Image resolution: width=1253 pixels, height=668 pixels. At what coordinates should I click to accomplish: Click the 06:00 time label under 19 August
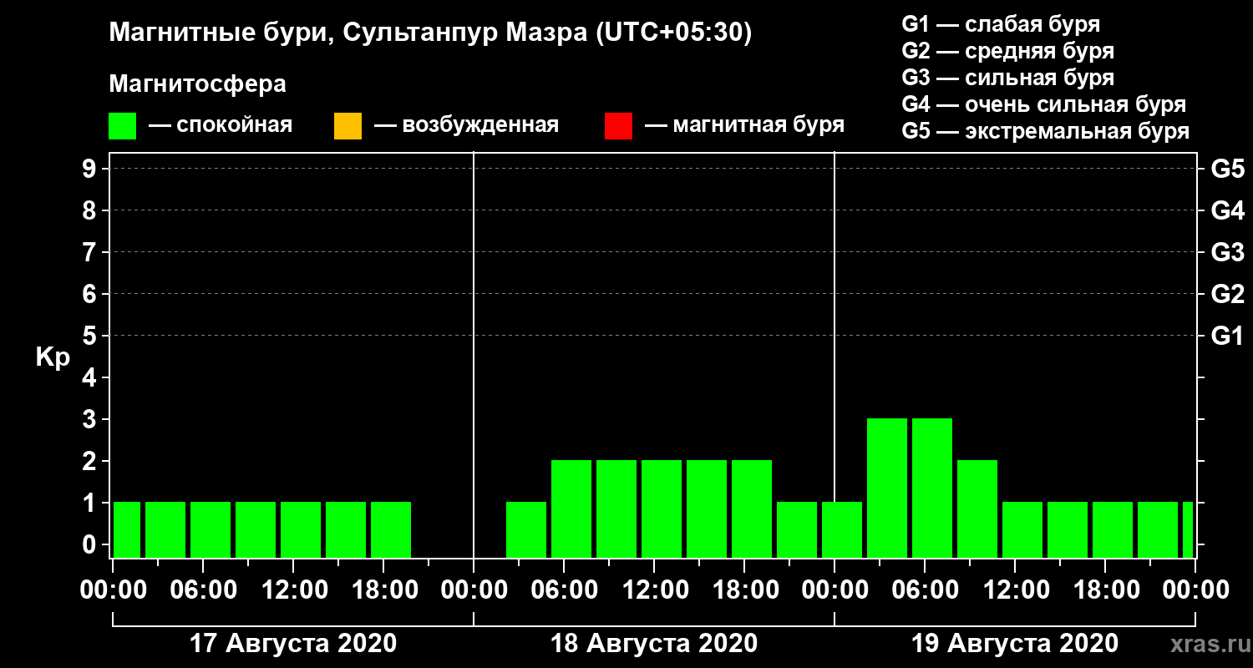924,590
